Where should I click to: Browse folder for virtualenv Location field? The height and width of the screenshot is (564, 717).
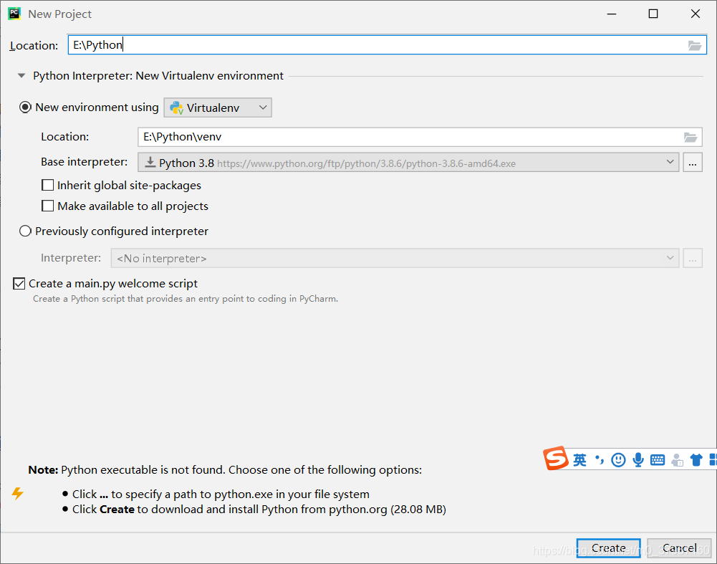tap(690, 137)
